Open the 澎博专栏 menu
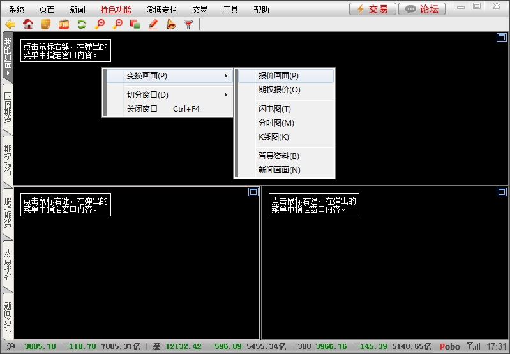 click(161, 10)
